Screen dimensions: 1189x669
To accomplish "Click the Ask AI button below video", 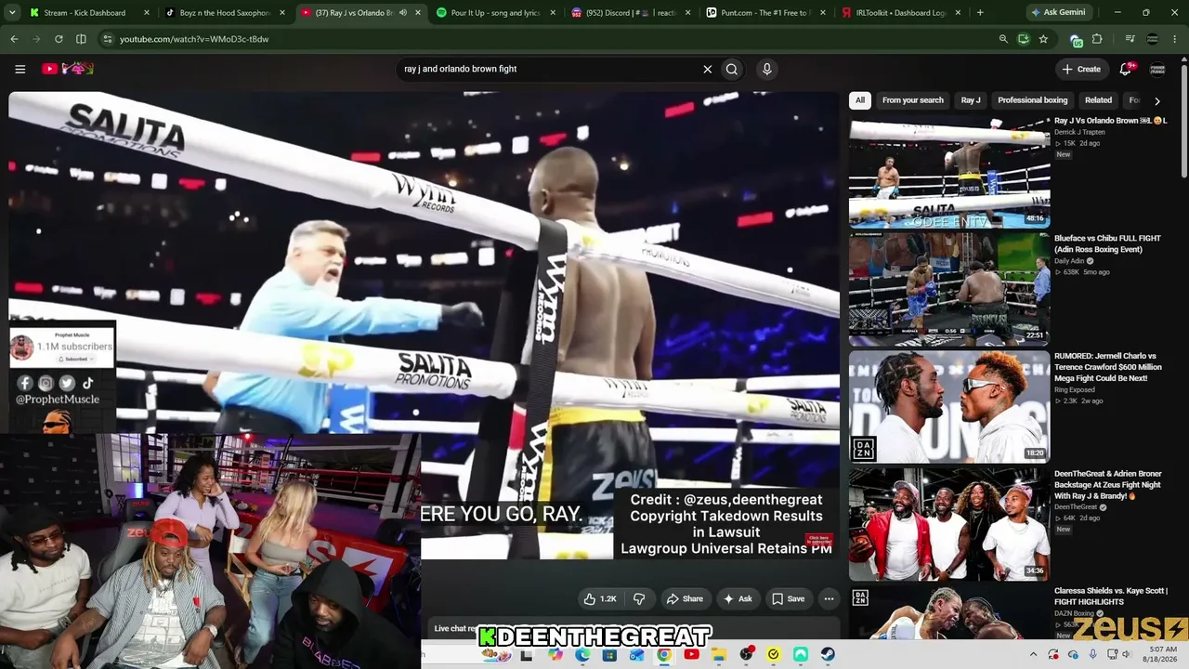I will (x=738, y=599).
